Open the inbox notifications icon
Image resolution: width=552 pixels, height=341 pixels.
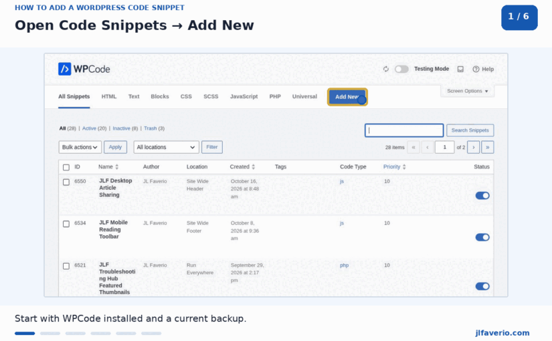[460, 69]
